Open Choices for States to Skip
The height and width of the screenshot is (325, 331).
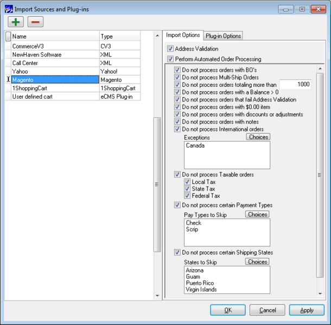coord(257,262)
